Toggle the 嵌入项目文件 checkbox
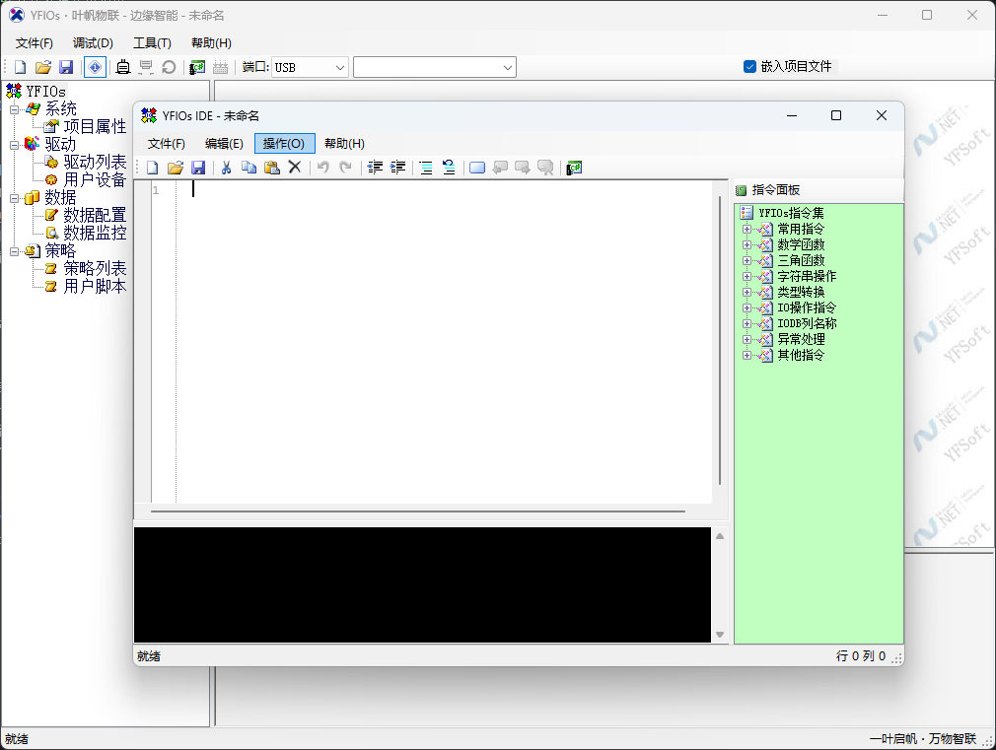 [749, 67]
